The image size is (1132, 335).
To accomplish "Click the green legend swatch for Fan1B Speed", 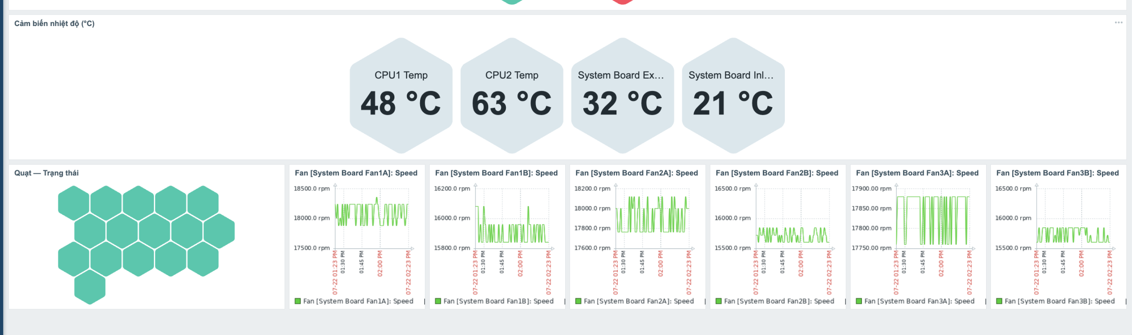I will pos(438,301).
